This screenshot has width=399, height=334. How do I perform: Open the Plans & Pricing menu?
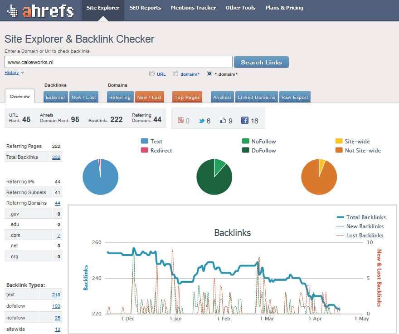point(284,8)
